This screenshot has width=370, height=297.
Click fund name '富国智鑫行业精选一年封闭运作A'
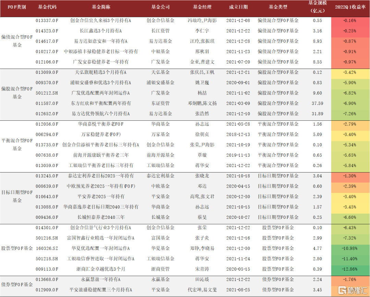101,238
